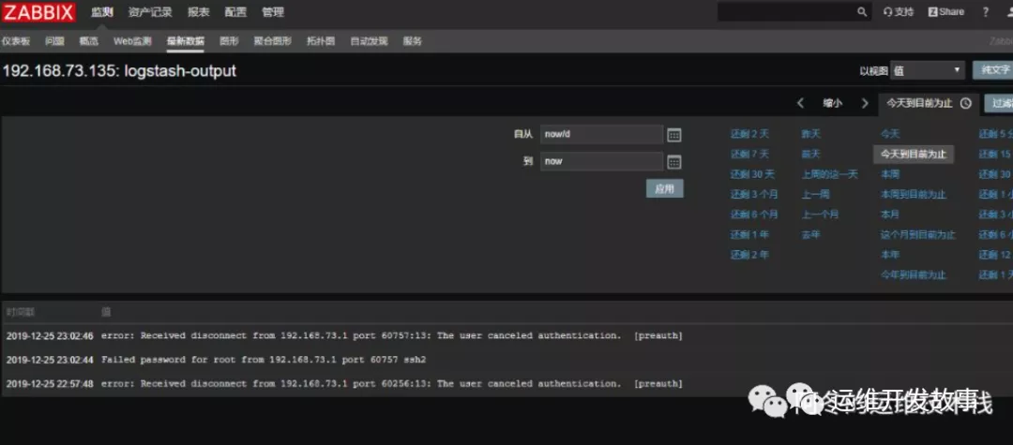Open the 以视图 值 dropdown
The width and height of the screenshot is (1013, 445).
point(927,70)
